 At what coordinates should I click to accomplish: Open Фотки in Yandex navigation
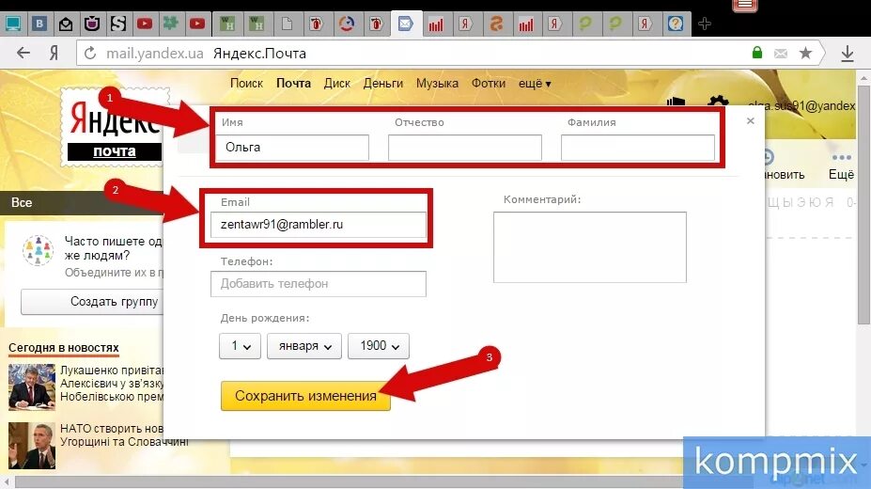click(489, 84)
